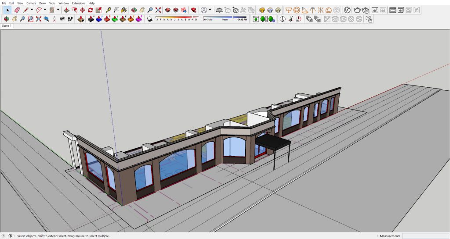The height and width of the screenshot is (239, 450).
Task: Click the Measurements input box
Action: click(x=425, y=236)
